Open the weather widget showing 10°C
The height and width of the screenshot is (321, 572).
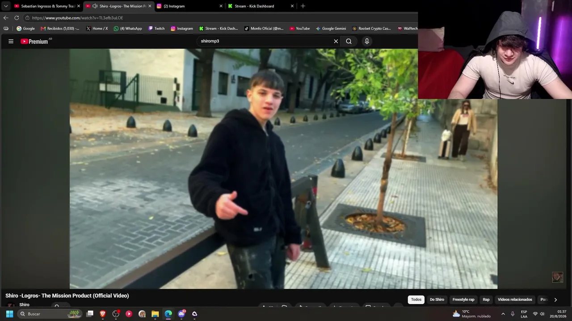[x=471, y=314]
